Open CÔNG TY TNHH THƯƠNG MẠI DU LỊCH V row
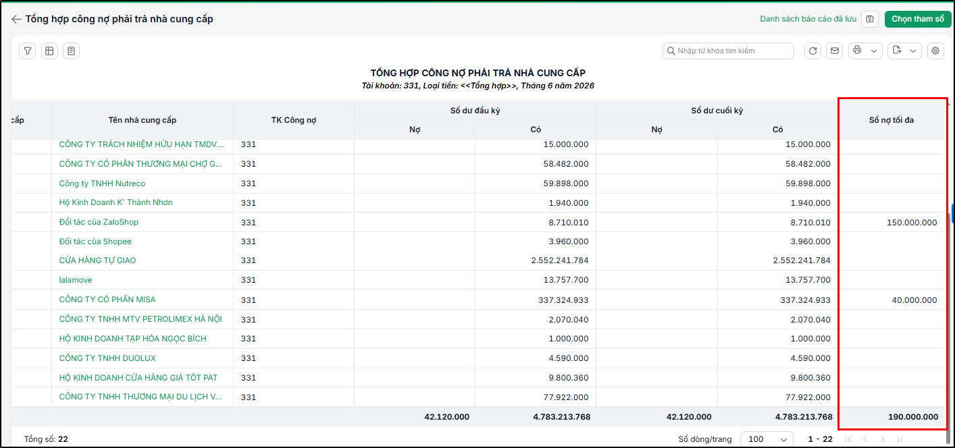 (140, 397)
